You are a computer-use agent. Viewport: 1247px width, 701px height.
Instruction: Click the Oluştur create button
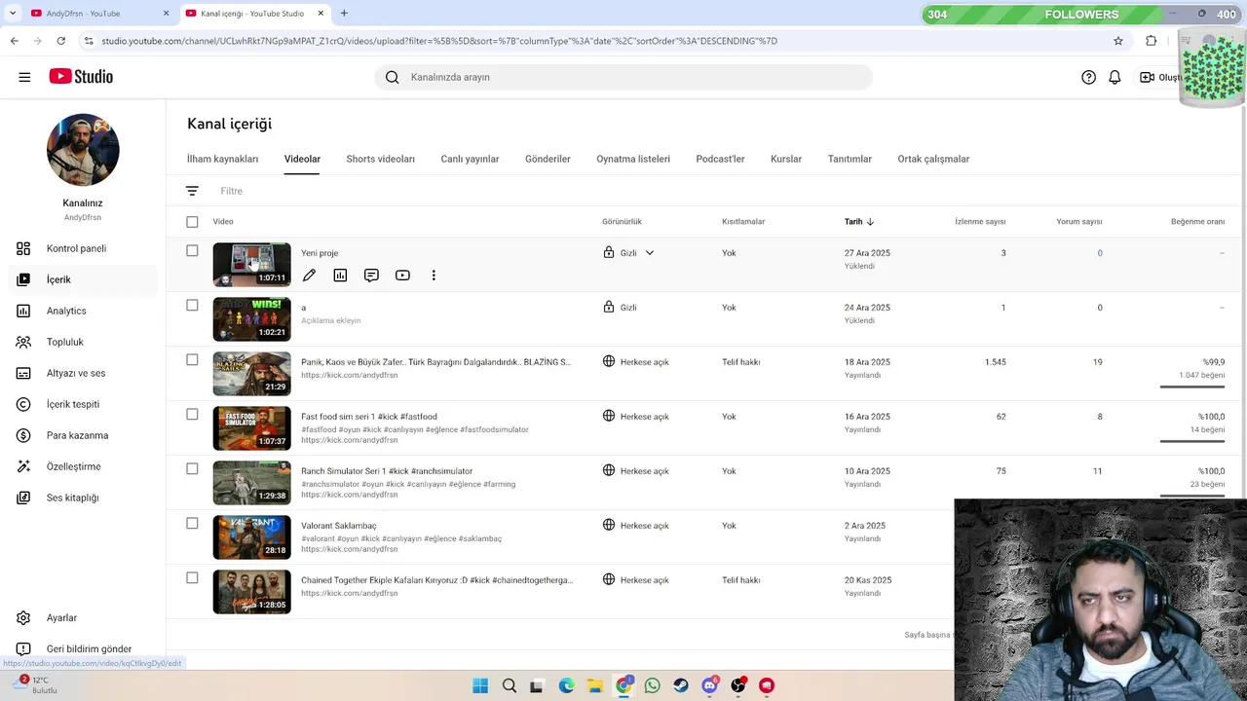click(1159, 77)
